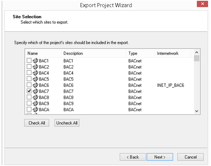
Task: Enable the BAC1 site checkbox
Action: pos(29,60)
